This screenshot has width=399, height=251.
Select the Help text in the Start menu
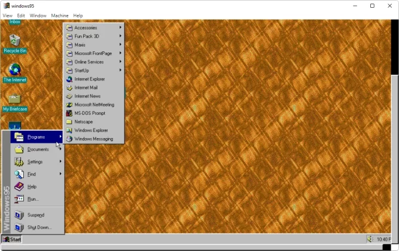[32, 186]
